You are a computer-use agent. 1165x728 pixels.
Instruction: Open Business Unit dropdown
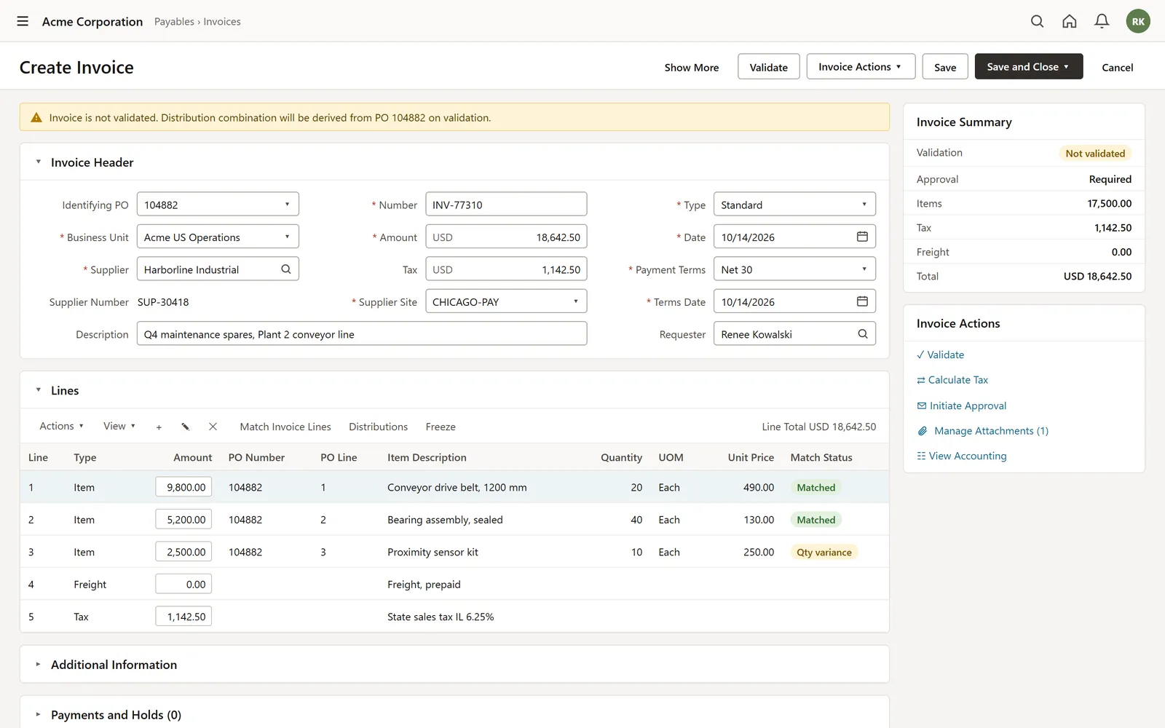tap(218, 237)
